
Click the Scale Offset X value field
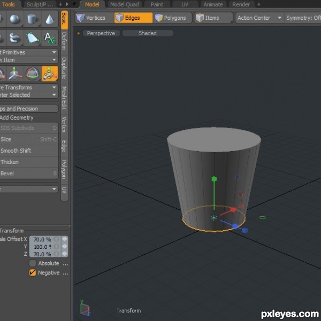[x=42, y=239]
